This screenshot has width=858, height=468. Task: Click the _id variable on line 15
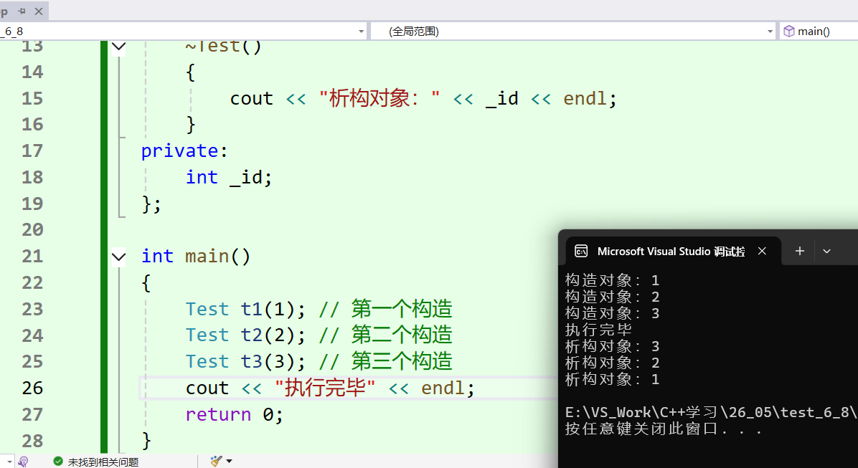point(501,98)
